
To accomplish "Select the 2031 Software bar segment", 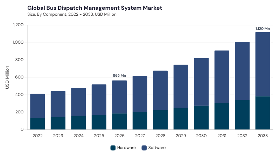I will pos(222,77).
